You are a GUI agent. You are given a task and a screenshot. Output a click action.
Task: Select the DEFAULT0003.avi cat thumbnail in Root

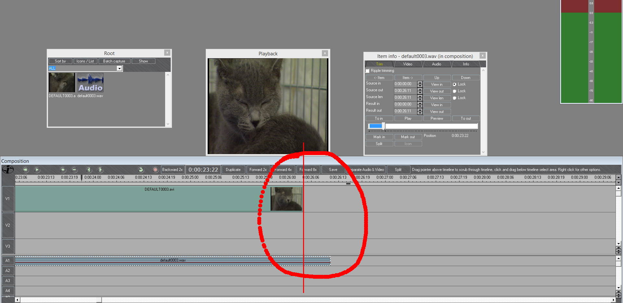click(62, 83)
